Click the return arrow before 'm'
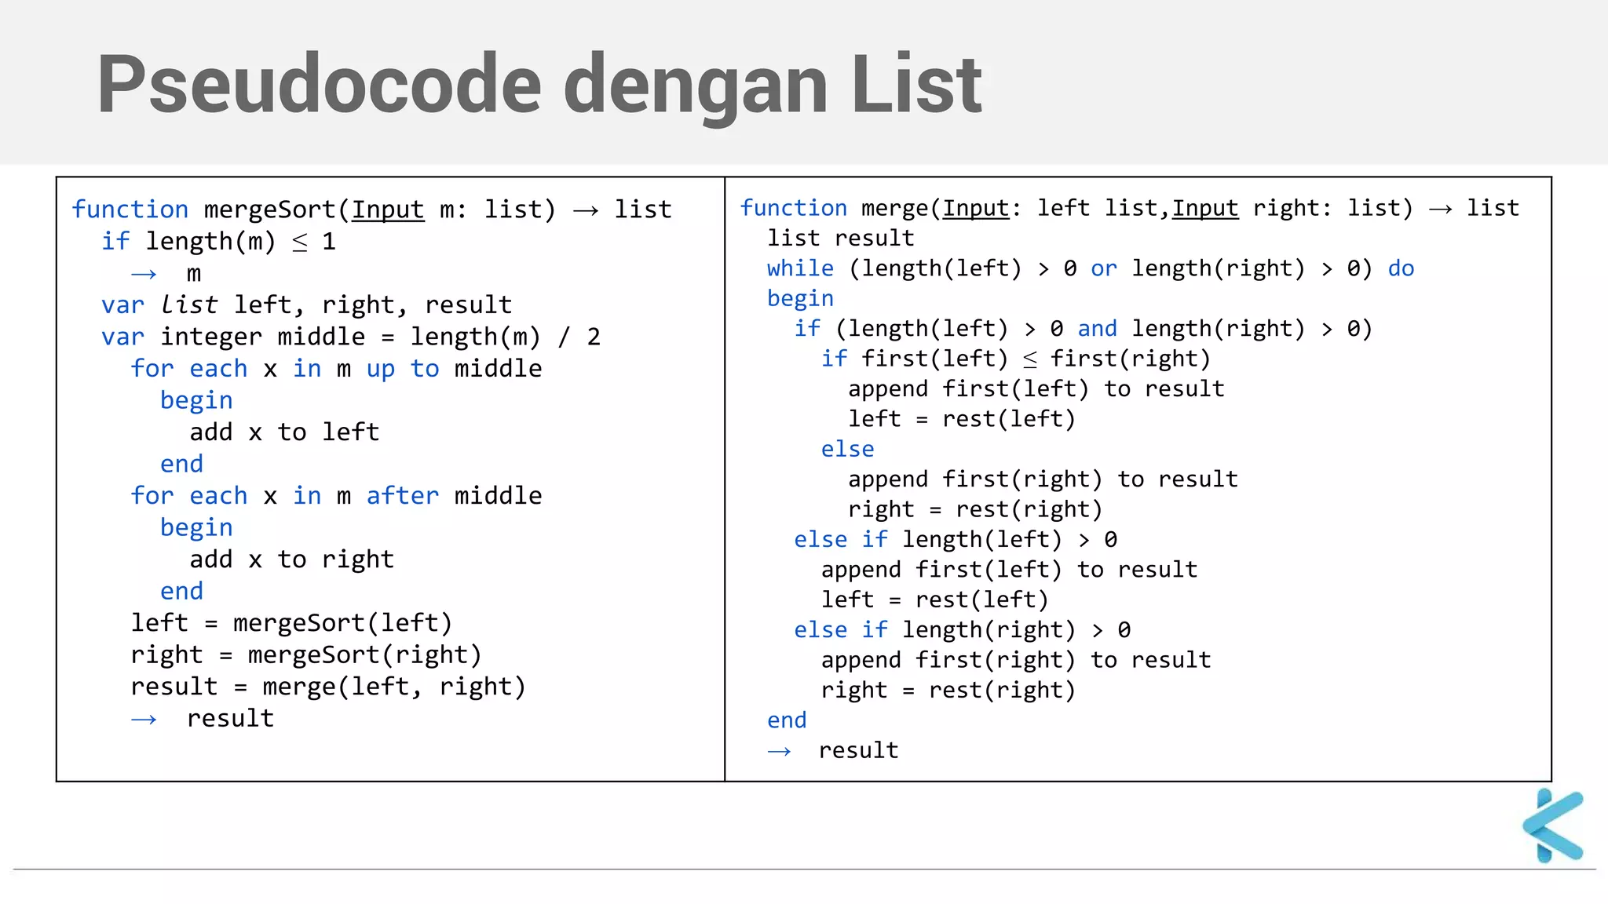The image size is (1608, 904). click(x=144, y=274)
